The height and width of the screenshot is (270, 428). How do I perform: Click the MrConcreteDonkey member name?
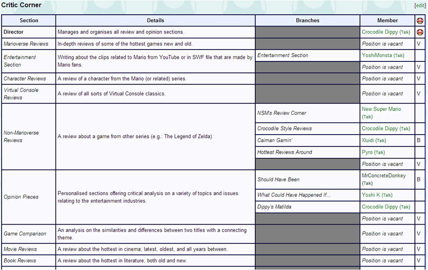coord(383,175)
